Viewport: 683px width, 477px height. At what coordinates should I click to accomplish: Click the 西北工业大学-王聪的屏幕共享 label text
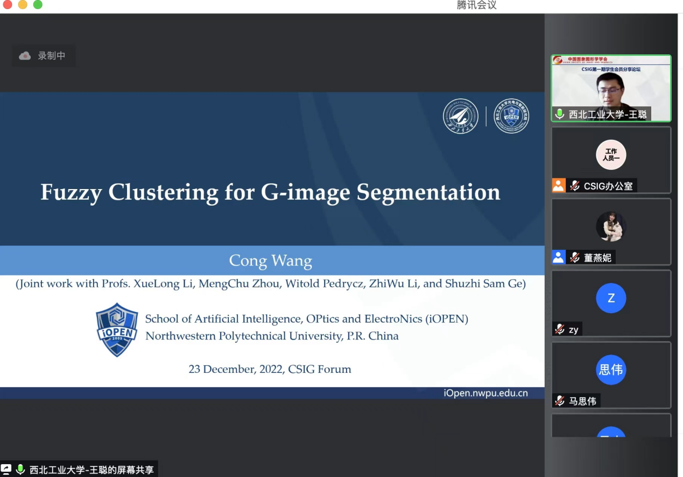[92, 469]
